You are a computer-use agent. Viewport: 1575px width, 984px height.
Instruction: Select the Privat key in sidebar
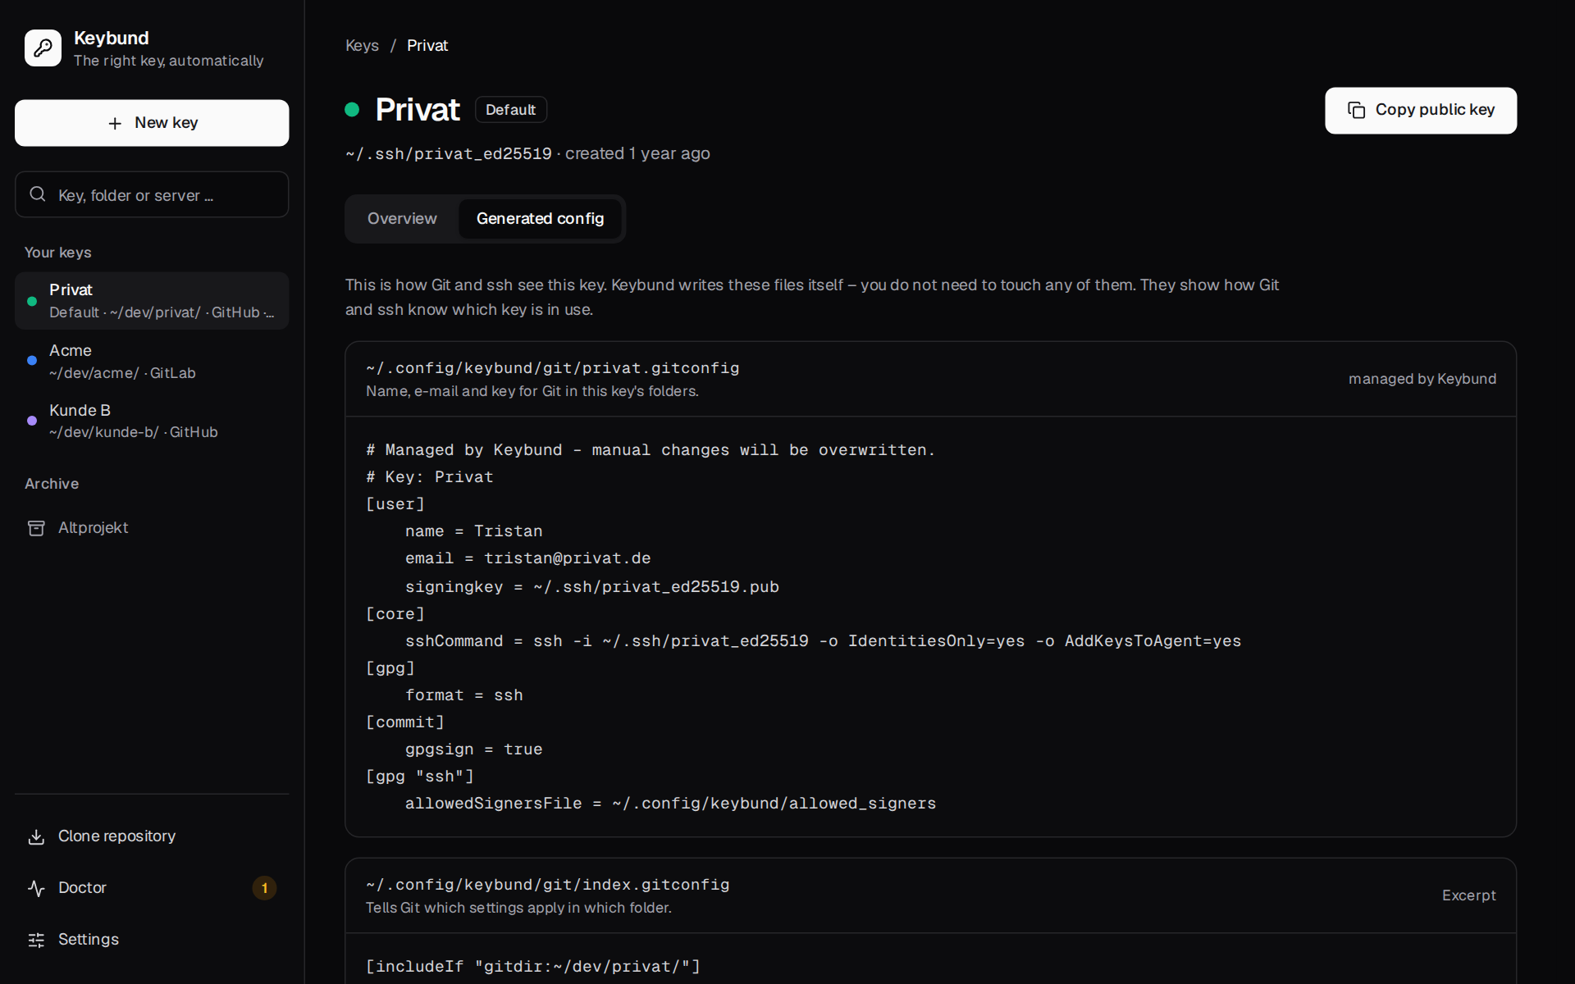pos(152,301)
